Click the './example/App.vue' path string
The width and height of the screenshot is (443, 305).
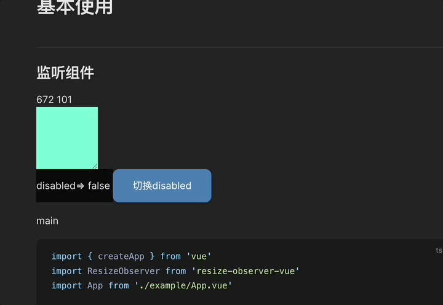point(183,285)
